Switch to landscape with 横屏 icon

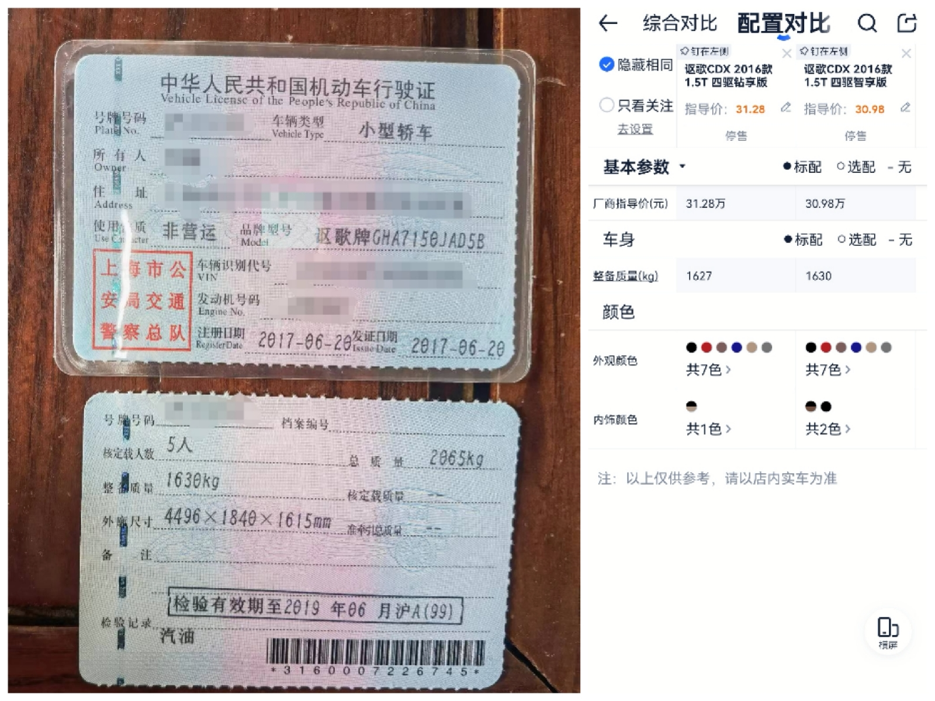(888, 633)
